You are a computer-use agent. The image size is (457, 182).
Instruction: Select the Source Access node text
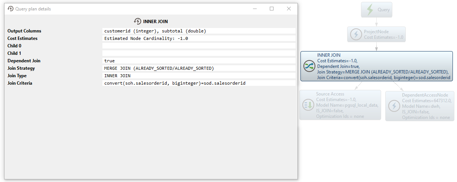[x=347, y=105]
